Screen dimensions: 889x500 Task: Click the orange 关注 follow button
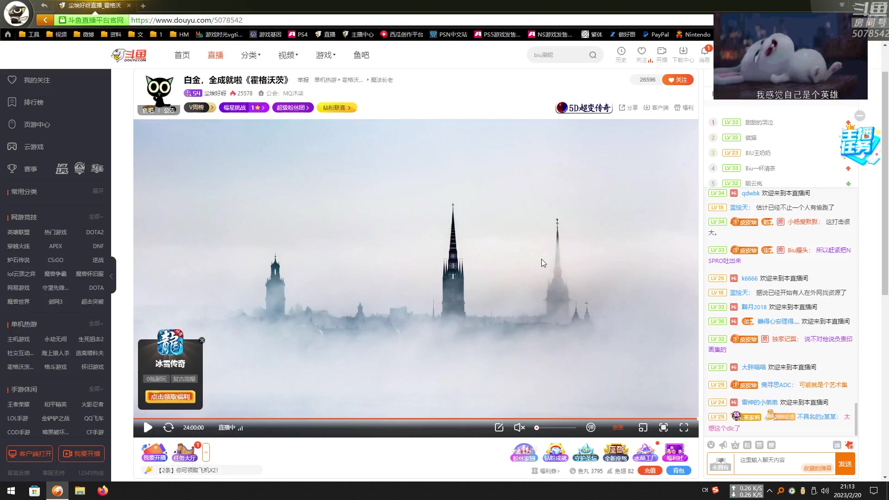click(677, 80)
